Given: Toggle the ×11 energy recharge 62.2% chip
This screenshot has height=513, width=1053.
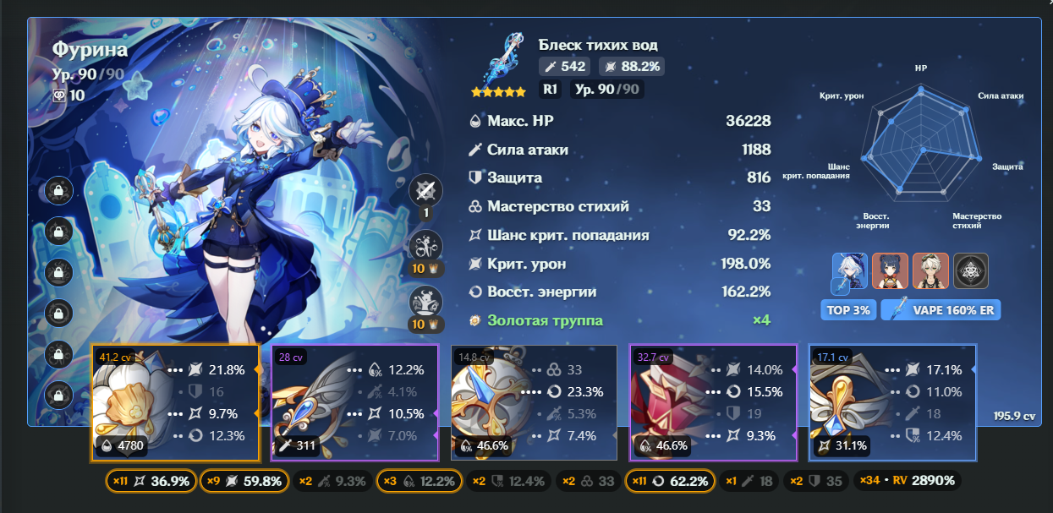Looking at the screenshot, I should coord(670,481).
